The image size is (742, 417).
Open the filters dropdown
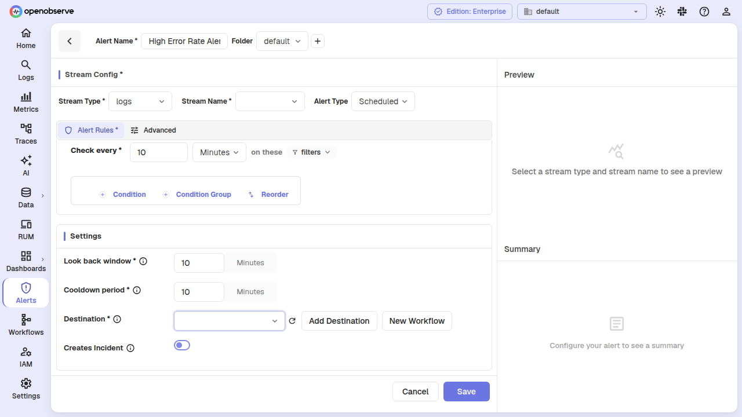[311, 152]
